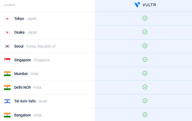Click the green checkmark for Mumbai
The image size is (192, 121).
[145, 73]
